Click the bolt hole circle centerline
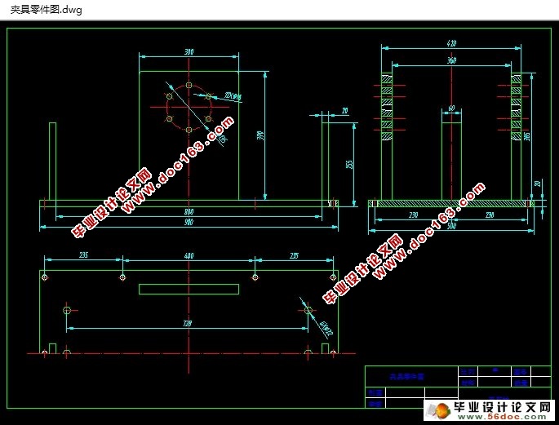The width and height of the screenshot is (559, 425). [x=189, y=107]
